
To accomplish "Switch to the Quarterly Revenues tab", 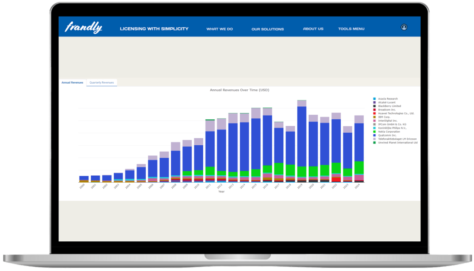I will tap(101, 82).
